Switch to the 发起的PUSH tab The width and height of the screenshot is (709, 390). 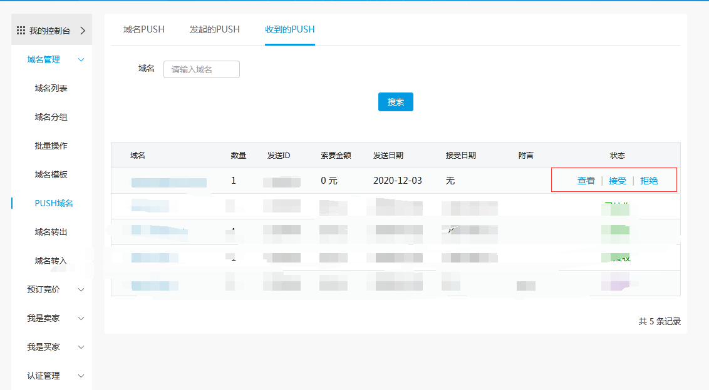coord(214,29)
